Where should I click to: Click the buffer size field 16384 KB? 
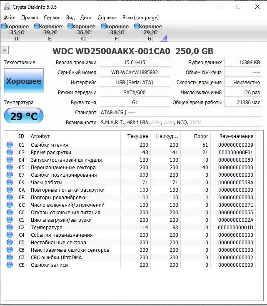point(243,63)
